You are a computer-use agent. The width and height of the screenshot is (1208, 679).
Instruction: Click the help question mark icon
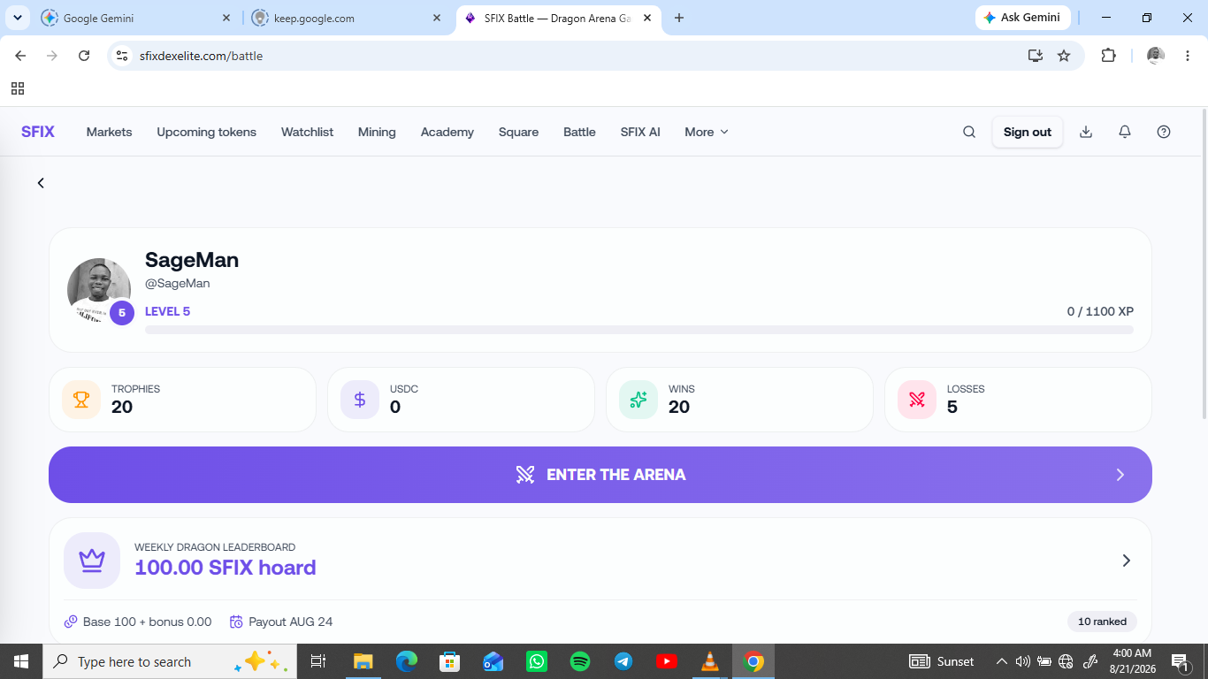point(1164,132)
